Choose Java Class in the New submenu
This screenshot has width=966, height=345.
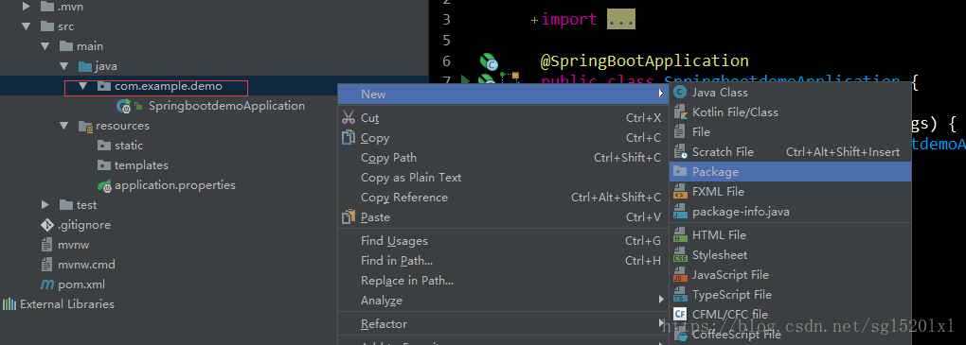[790, 93]
